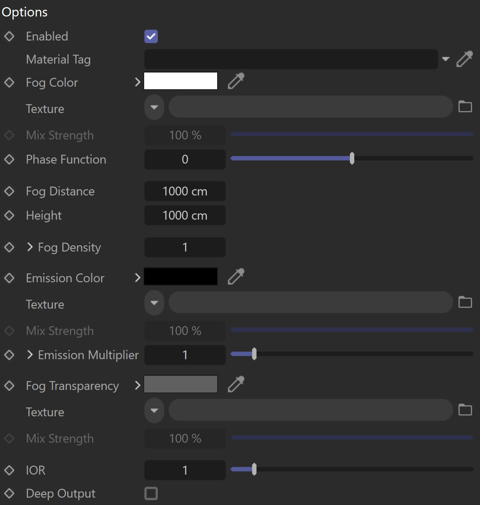Pick Fog Color with the eyedropper
The width and height of the screenshot is (480, 505).
(x=236, y=81)
